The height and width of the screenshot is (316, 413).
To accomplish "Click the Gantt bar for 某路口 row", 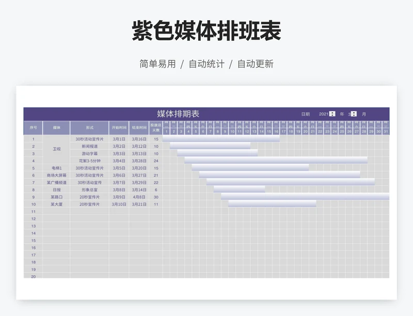I will [x=305, y=196].
